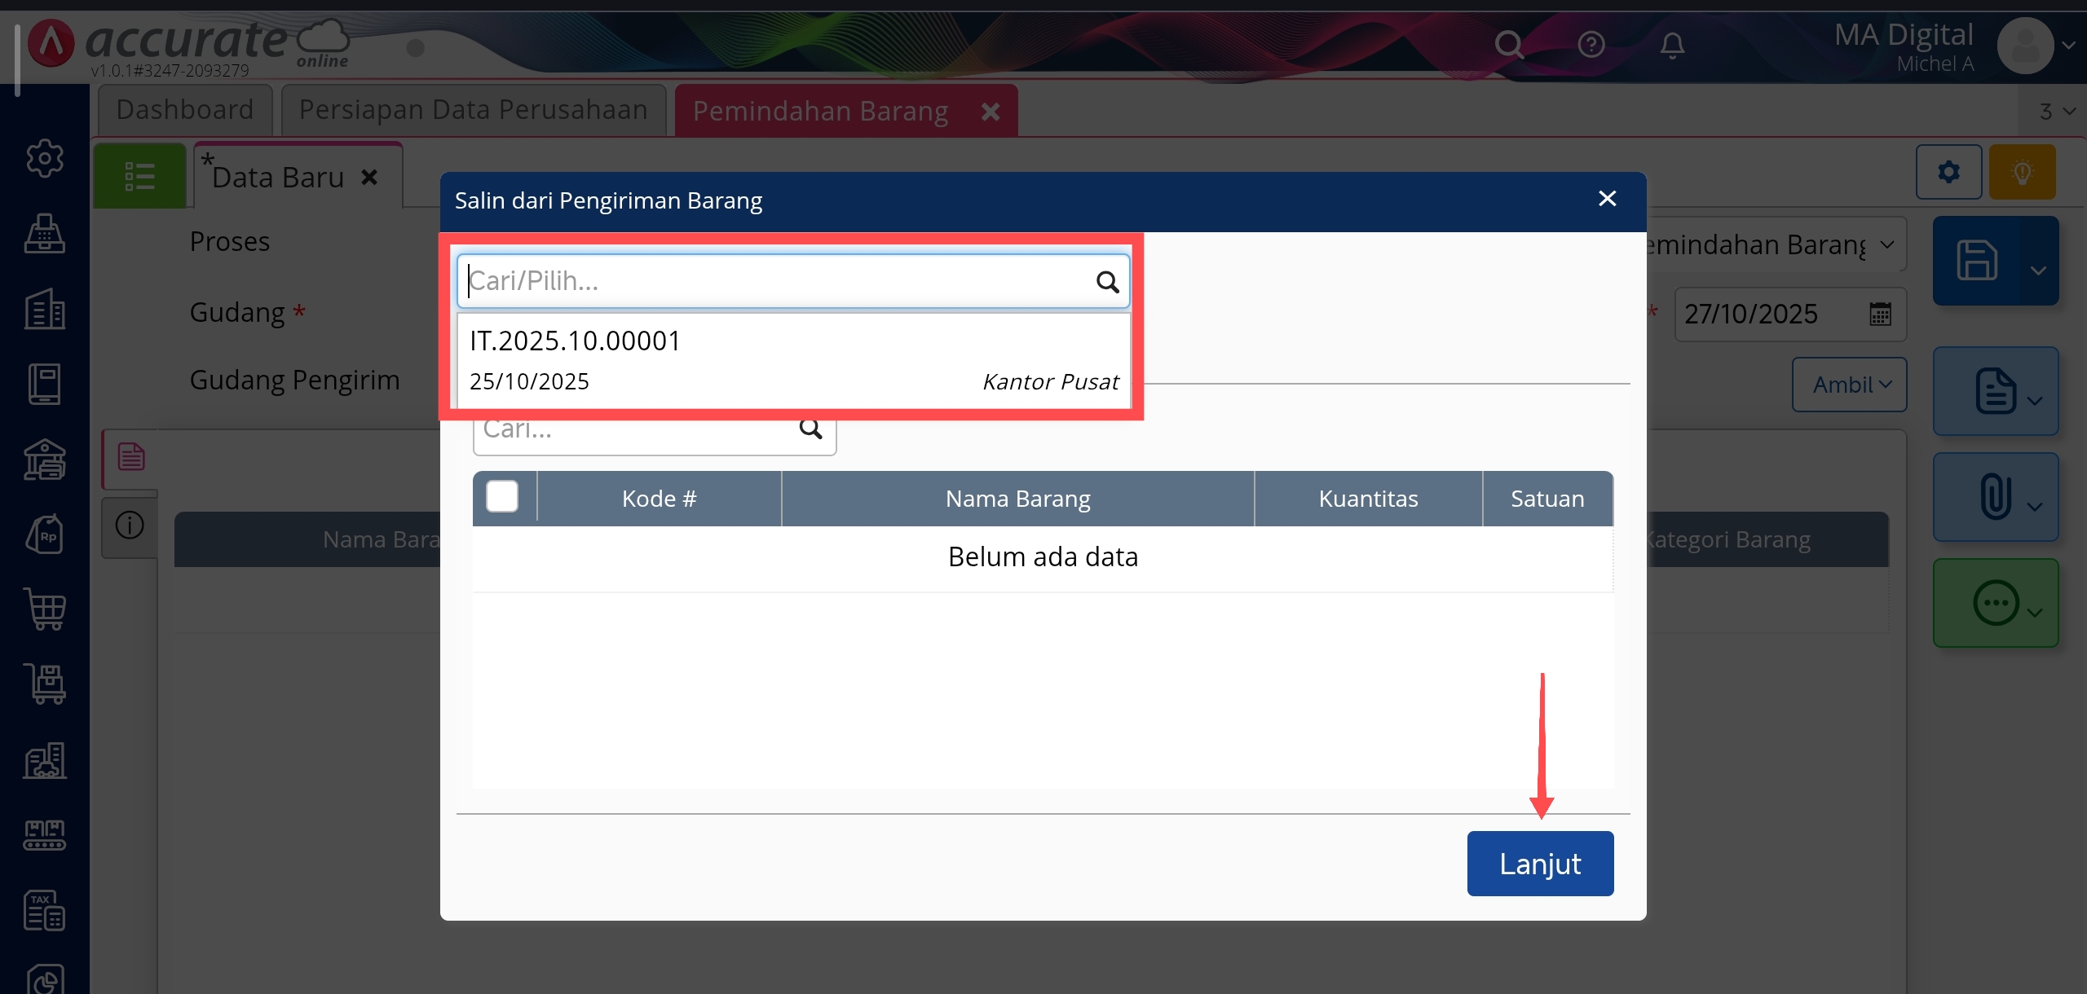Tick the select-all checkbox in table header
Screen dimensions: 2087x994
(502, 497)
